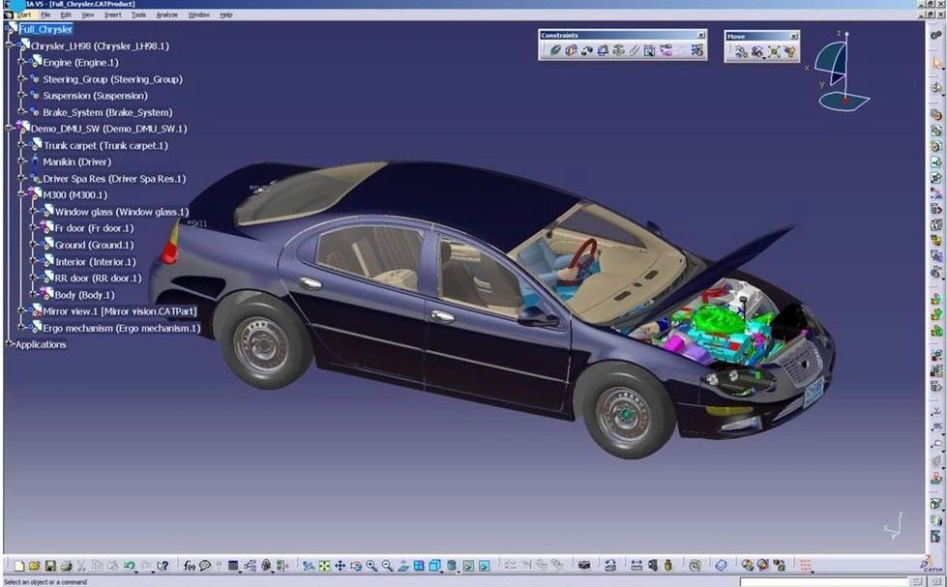Viewport: 947px width, 587px height.
Task: Click the Fit All In icon
Action: coord(324,565)
